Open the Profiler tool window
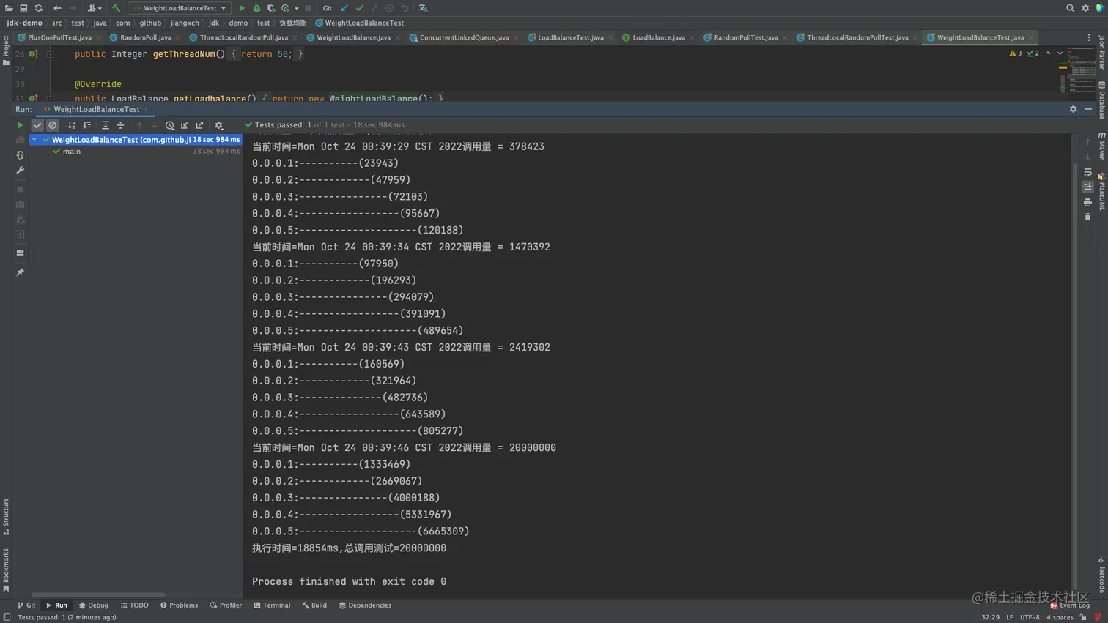1108x623 pixels. [226, 605]
